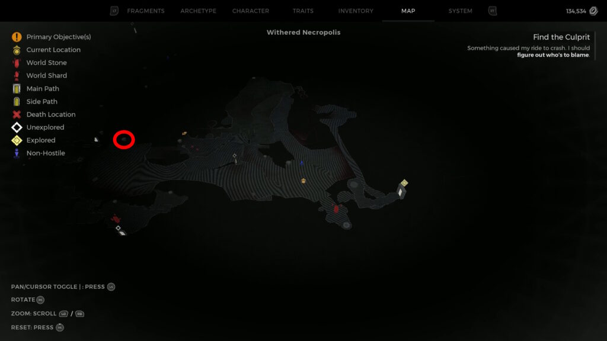The height and width of the screenshot is (341, 607).
Task: Click the scrap currency icon beside 134,534
Action: [x=593, y=11]
